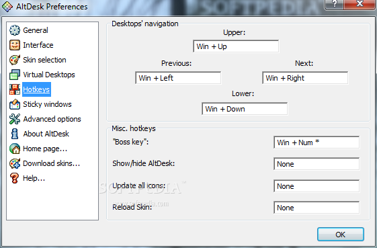Focus the Show/hide AltDesk hotkey field
Screen dimensions: 377x248
tap(317, 164)
